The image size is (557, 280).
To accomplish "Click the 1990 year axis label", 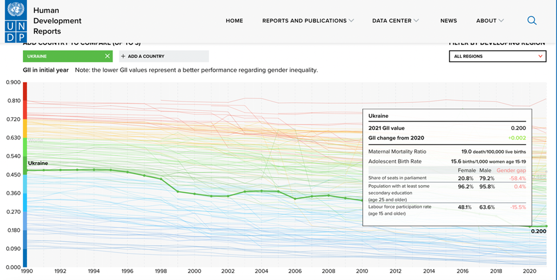I will [27, 271].
